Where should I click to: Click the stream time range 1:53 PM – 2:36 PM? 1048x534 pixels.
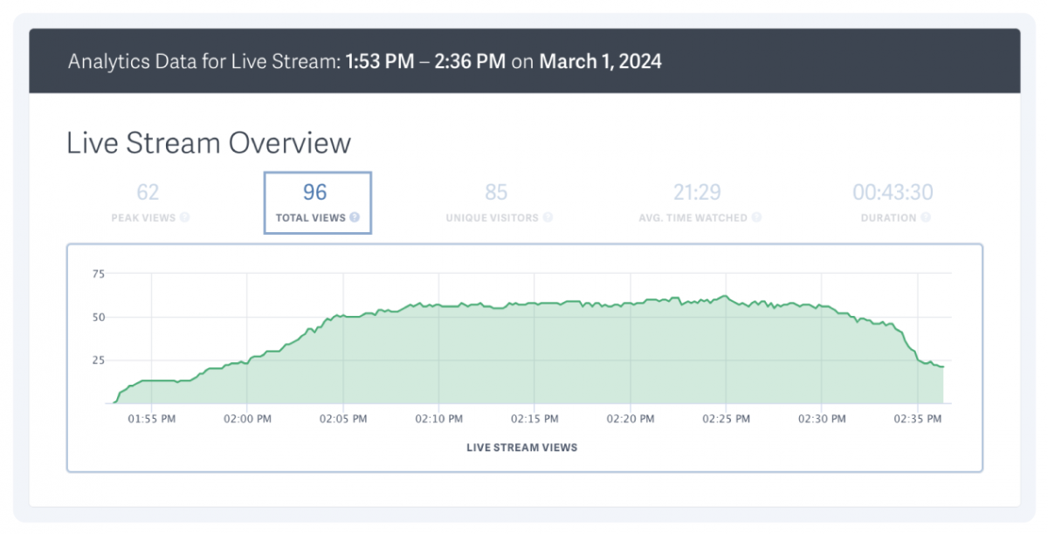[425, 61]
